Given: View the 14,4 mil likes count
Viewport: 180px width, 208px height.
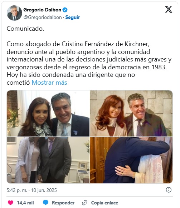Looking at the screenshot, I should [x=25, y=203].
